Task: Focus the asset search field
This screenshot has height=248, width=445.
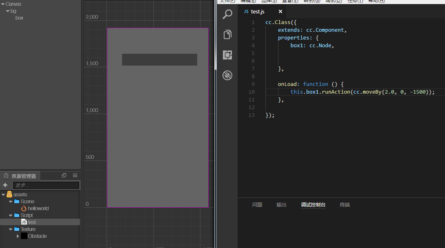Action: click(46, 185)
